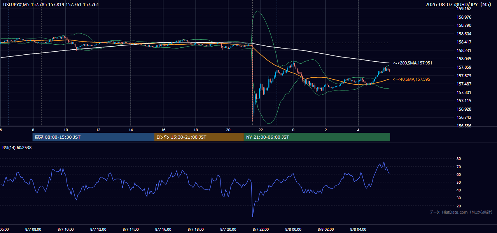The width and height of the screenshot is (497, 233).
Task: Click price axis label 157.673
Action: pos(464,76)
